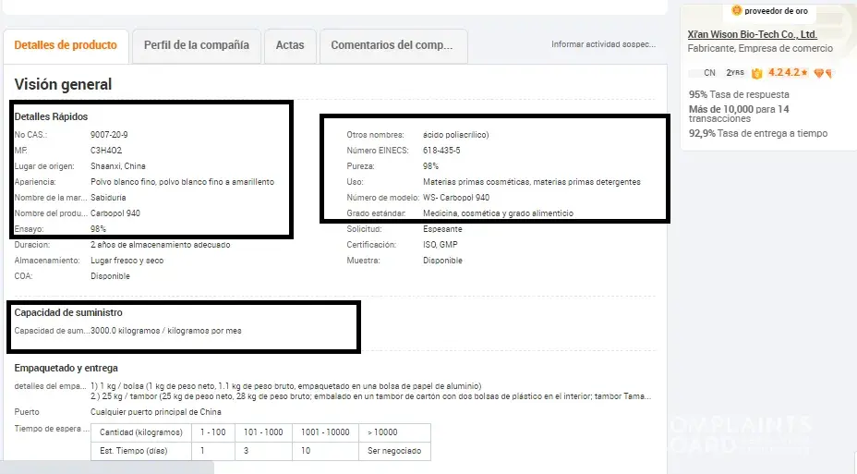This screenshot has height=474, width=857.
Task: Click Informar actividad sospechosa link
Action: tap(603, 44)
